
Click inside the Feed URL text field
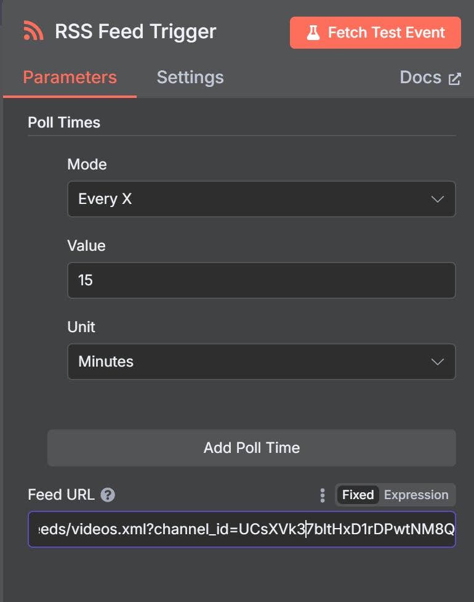tap(242, 529)
